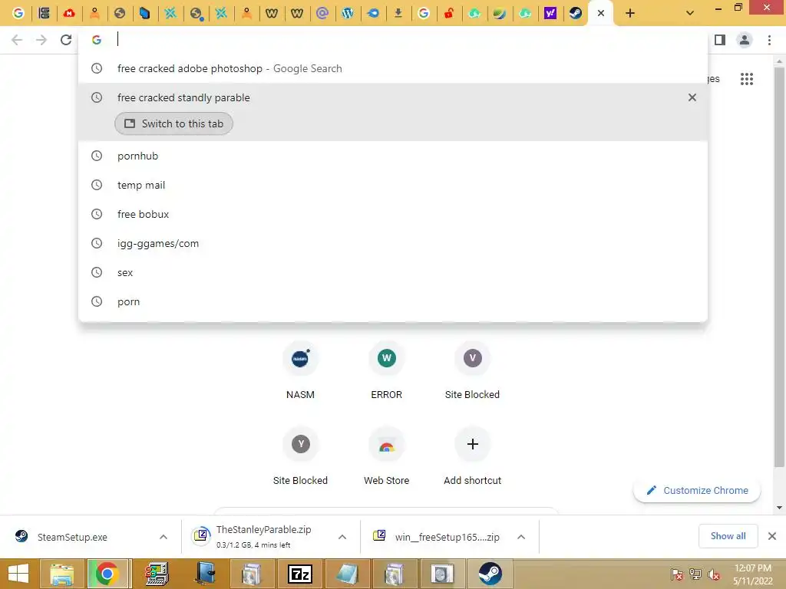Click the muted volume tray icon
The height and width of the screenshot is (589, 786).
click(714, 574)
